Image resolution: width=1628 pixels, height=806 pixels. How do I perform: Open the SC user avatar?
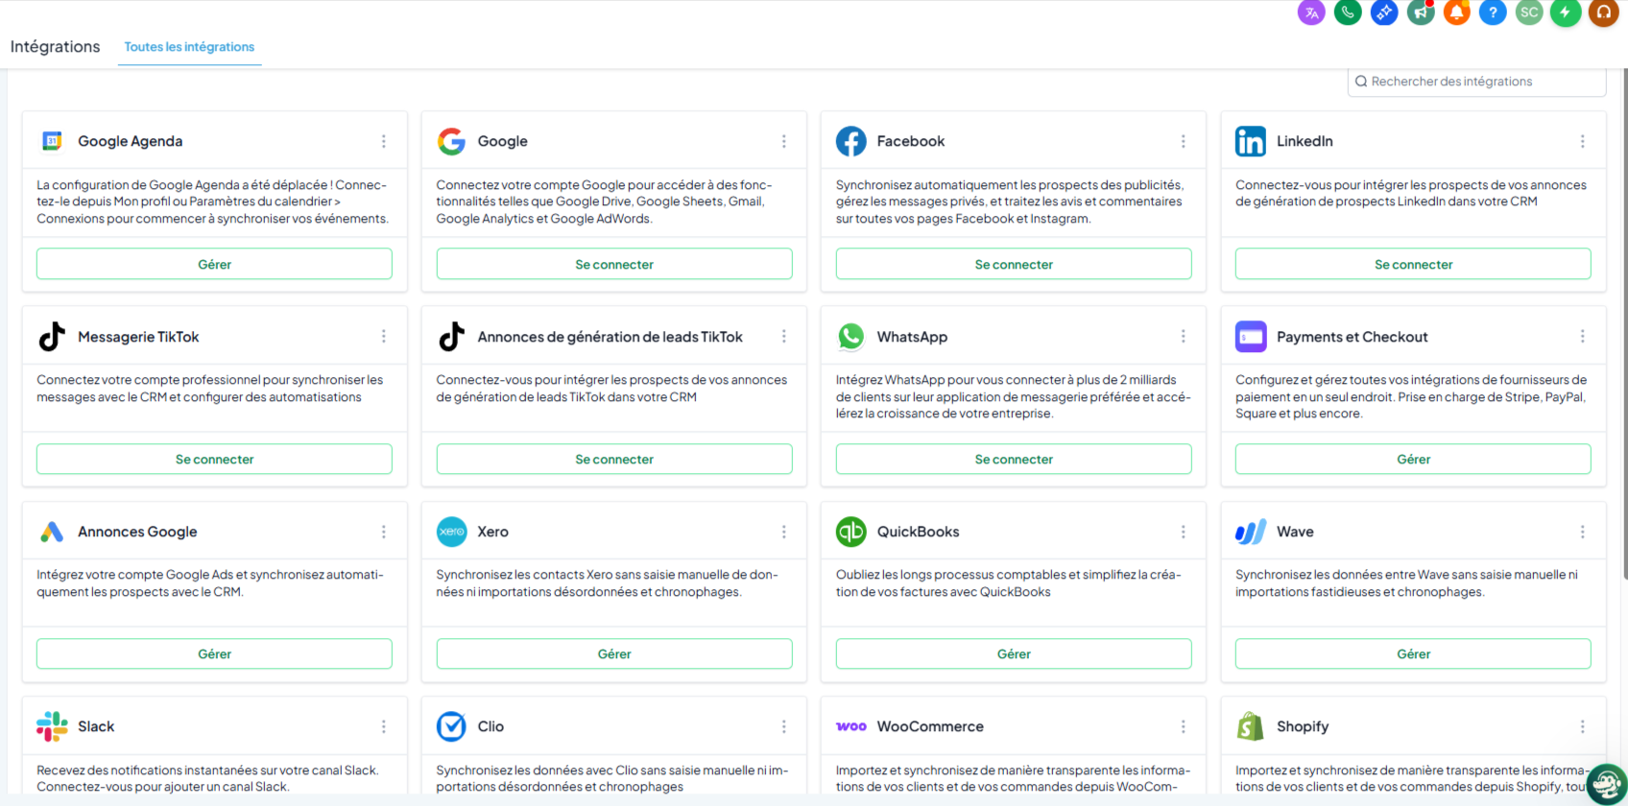(x=1529, y=12)
